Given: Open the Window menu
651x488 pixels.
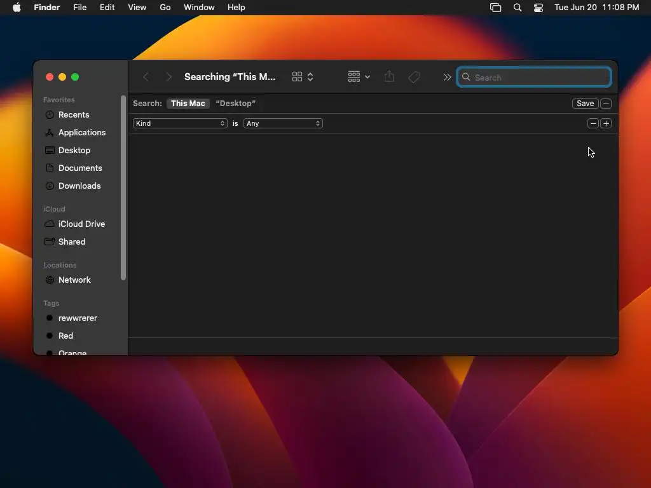Looking at the screenshot, I should (x=199, y=7).
